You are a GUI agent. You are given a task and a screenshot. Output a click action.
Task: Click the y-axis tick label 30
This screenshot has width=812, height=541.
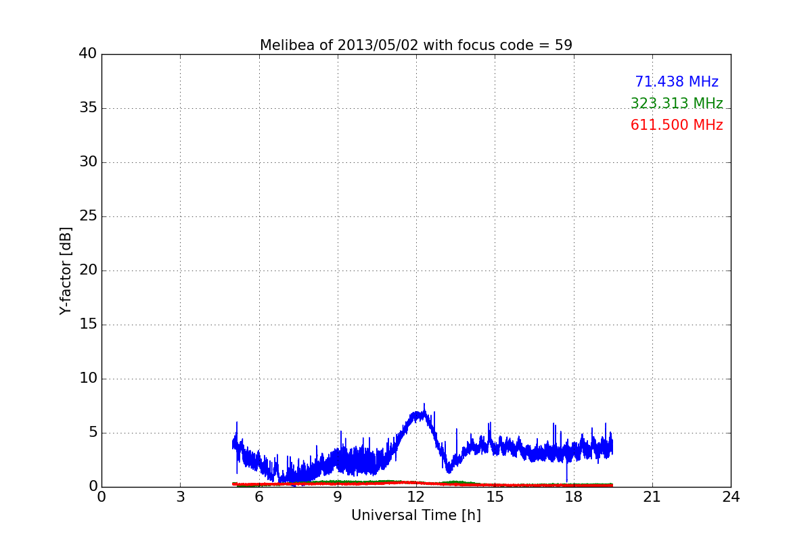pyautogui.click(x=88, y=162)
